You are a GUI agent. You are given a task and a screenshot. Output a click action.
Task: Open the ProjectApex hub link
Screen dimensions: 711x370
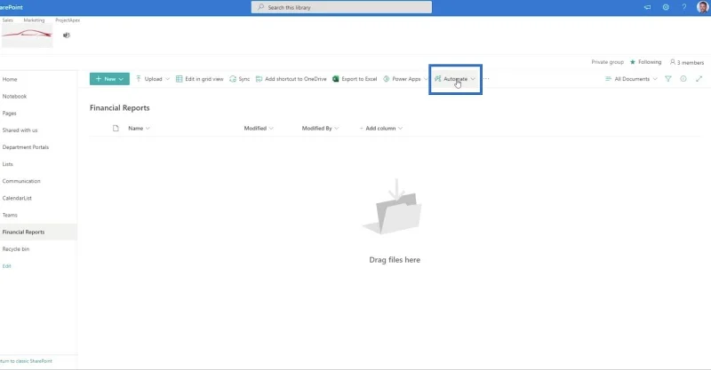68,20
